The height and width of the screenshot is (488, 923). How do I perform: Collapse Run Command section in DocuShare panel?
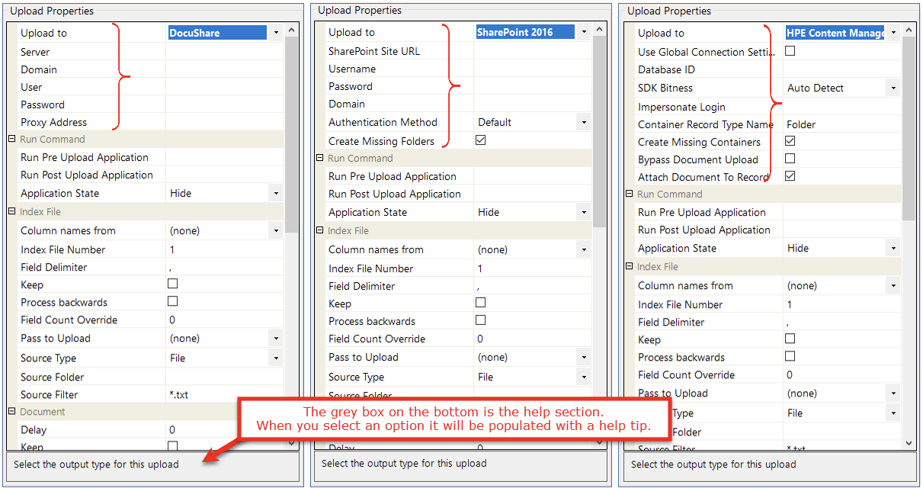(x=12, y=140)
